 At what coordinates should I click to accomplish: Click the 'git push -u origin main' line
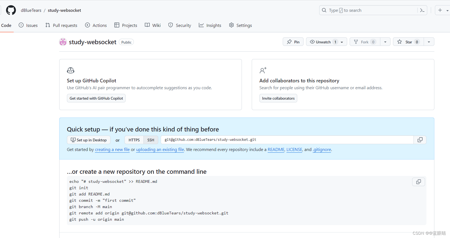point(97,219)
